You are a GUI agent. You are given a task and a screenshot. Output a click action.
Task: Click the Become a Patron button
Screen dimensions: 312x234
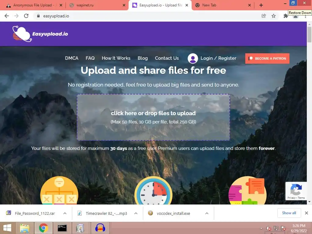click(x=267, y=58)
